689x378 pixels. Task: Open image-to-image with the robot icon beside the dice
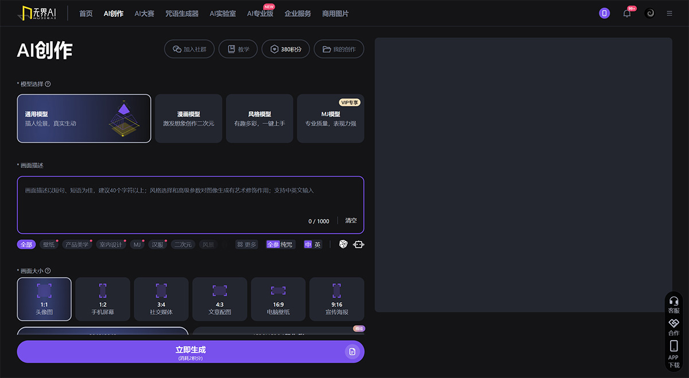(x=358, y=244)
